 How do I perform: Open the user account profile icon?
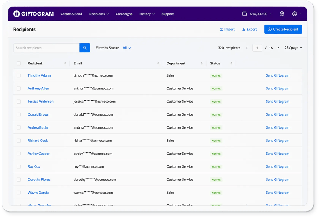pyautogui.click(x=295, y=14)
